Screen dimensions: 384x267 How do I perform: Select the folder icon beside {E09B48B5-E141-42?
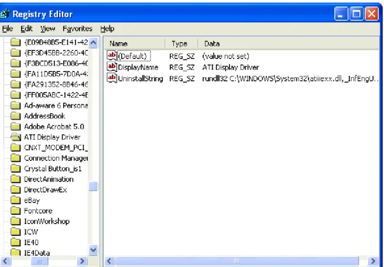pos(16,42)
